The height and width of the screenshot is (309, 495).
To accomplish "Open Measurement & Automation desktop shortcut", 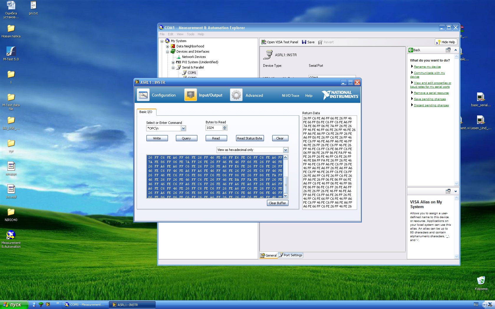I will (11, 235).
